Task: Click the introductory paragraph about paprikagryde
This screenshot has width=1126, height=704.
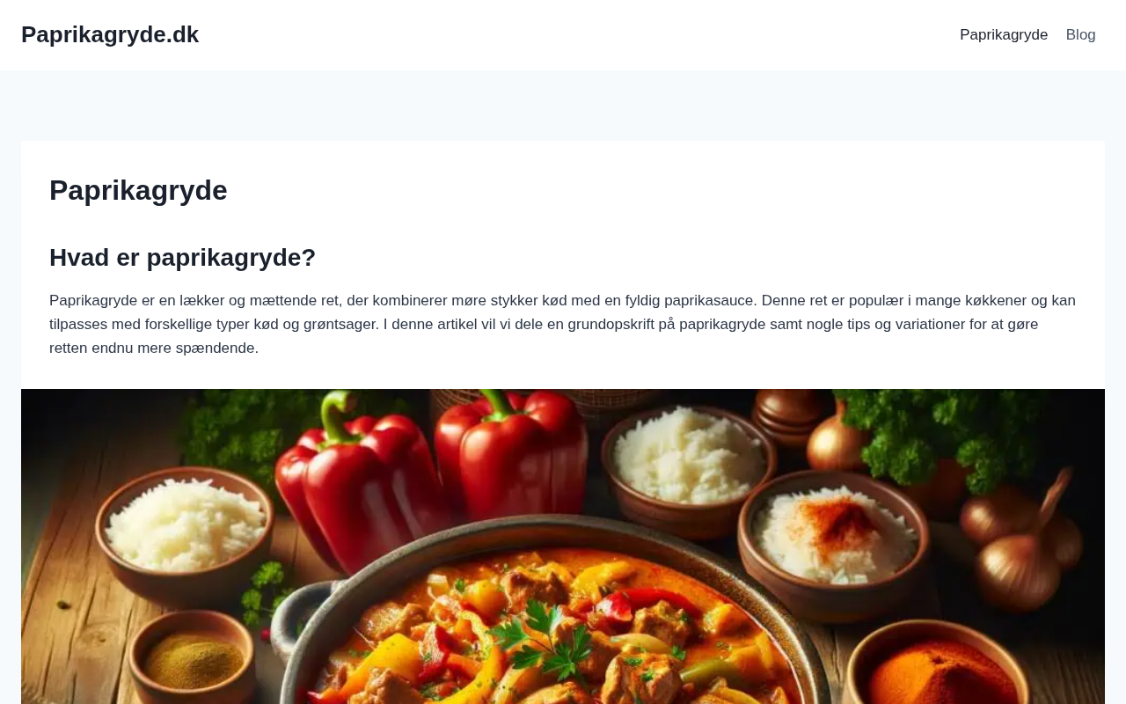Action: click(563, 324)
